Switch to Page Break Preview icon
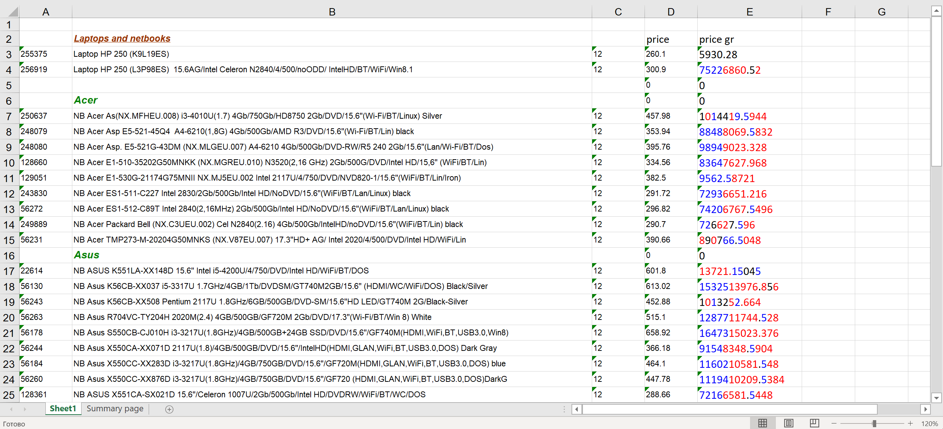943x429 pixels. pyautogui.click(x=814, y=423)
